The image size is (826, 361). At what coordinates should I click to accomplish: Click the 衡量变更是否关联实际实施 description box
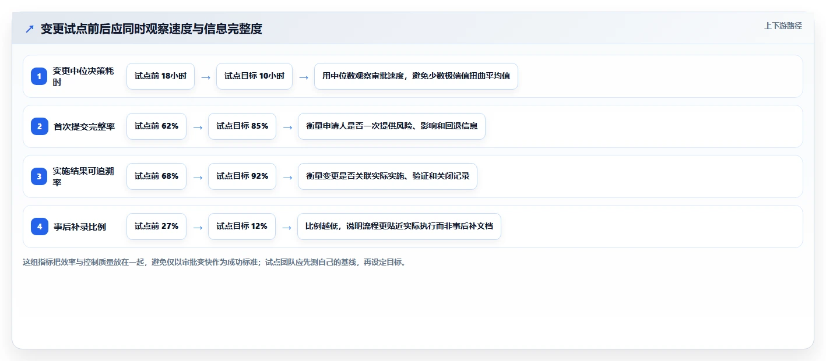[388, 176]
